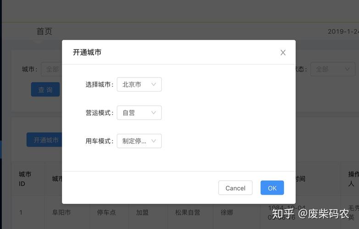This screenshot has height=229, width=359.
Task: Click the 选择城市 label
Action: pos(99,85)
